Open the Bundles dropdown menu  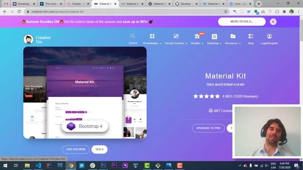coord(197,39)
